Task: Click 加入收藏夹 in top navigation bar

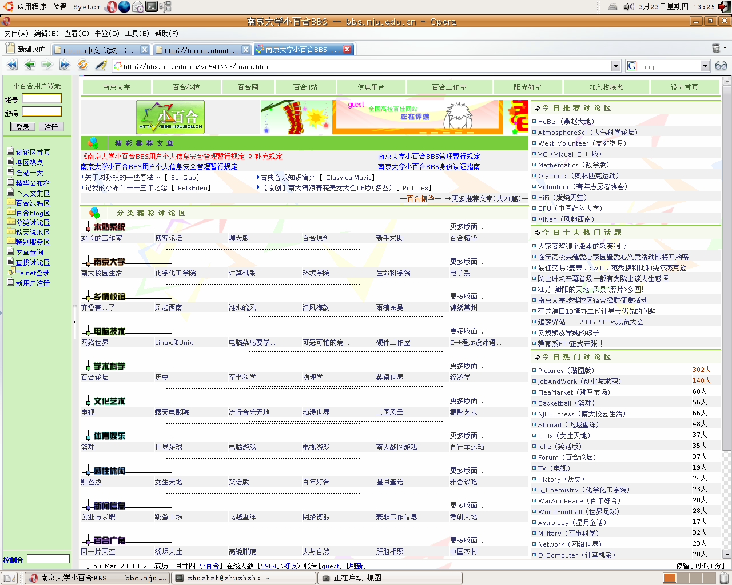Action: [x=606, y=87]
